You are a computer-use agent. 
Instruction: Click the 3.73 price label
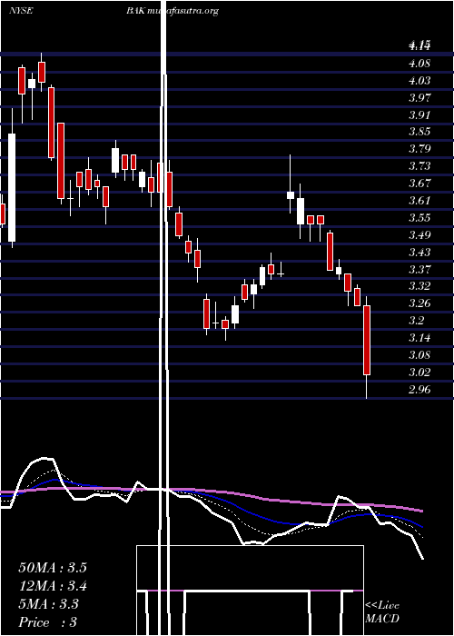[419, 166]
